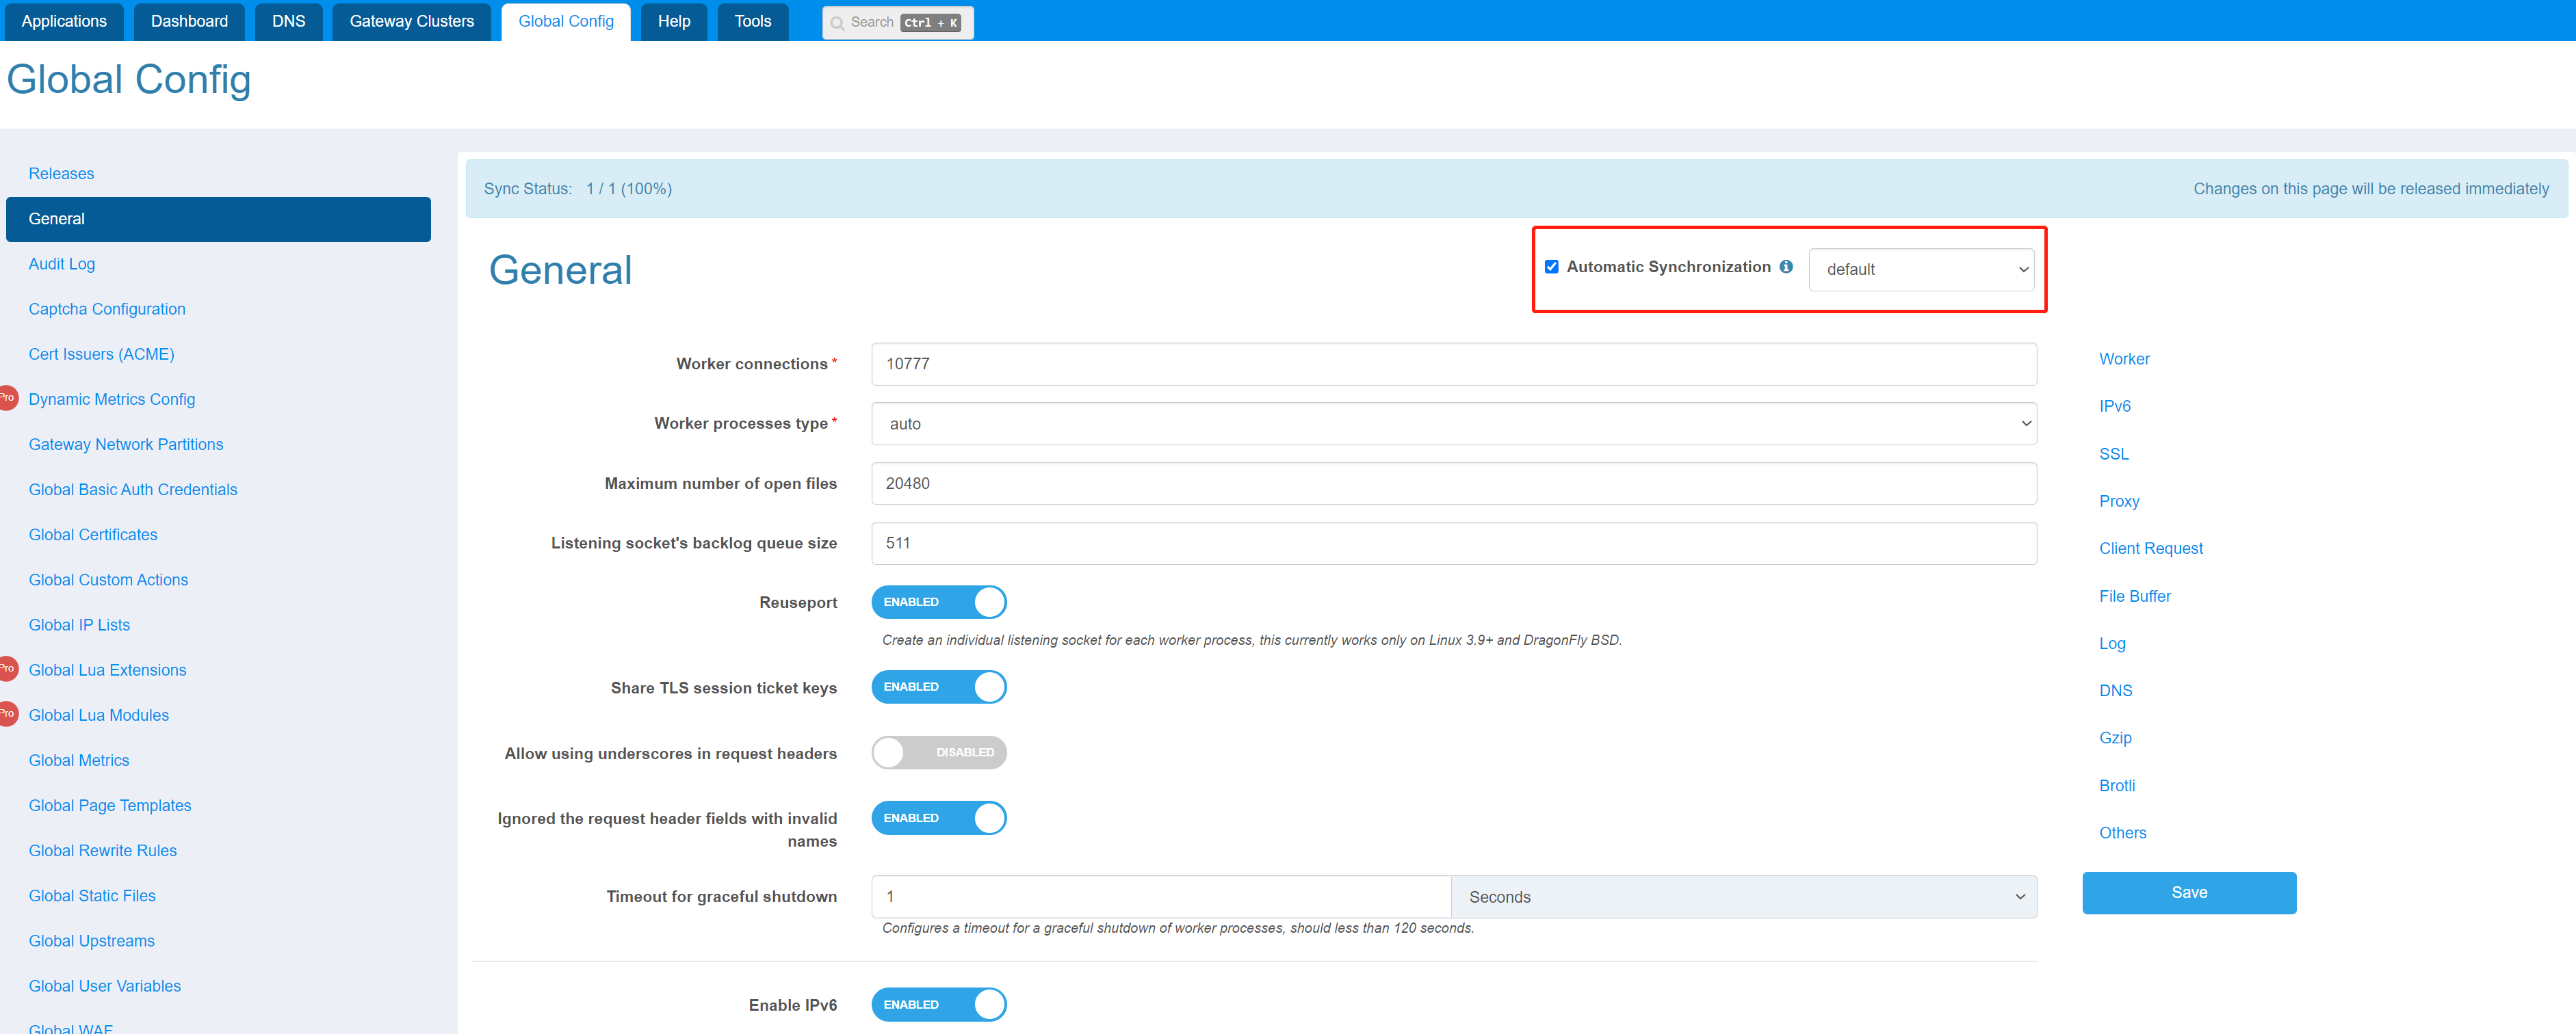2576x1034 pixels.
Task: Open Global Certificates page
Action: pyautogui.click(x=93, y=535)
